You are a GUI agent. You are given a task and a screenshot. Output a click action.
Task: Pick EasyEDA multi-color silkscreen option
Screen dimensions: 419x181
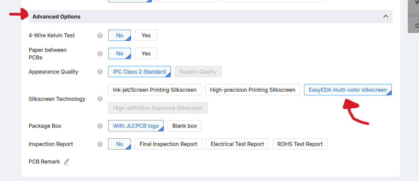[347, 90]
